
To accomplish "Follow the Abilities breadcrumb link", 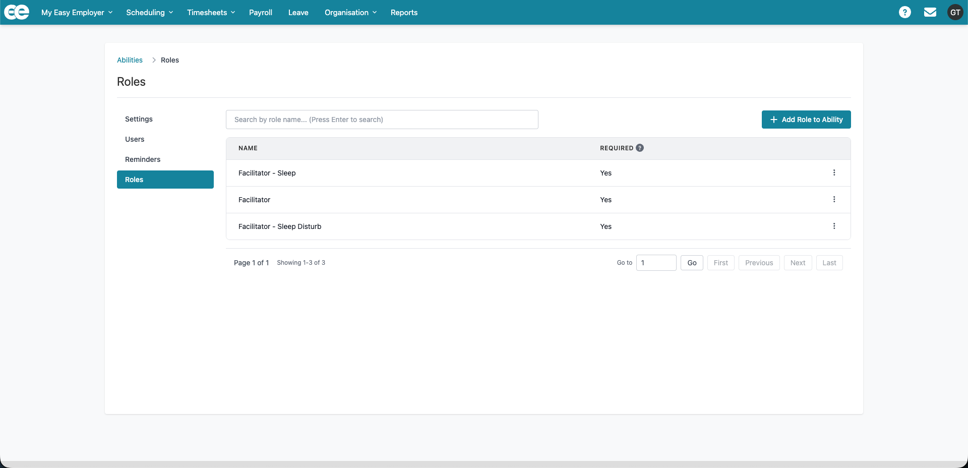I will tap(130, 60).
